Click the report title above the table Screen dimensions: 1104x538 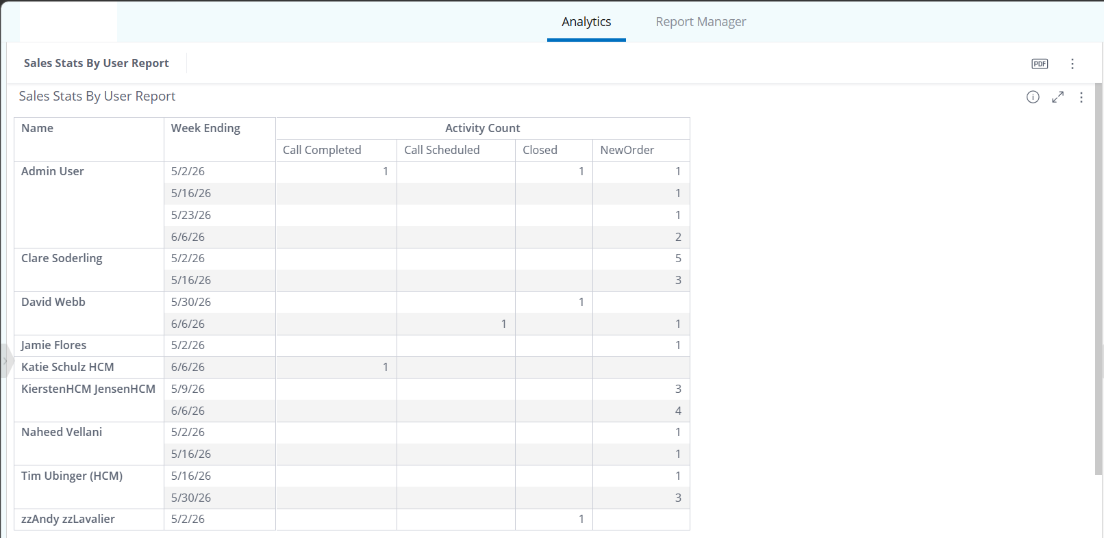point(97,97)
